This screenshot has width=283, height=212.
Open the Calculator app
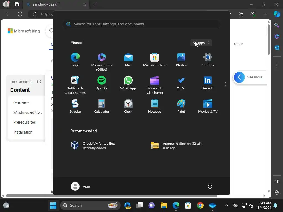coord(102,106)
